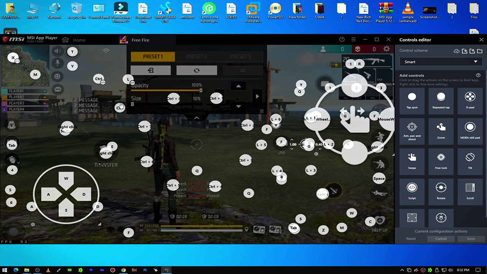Click the T key binding at top

[x=72, y=52]
